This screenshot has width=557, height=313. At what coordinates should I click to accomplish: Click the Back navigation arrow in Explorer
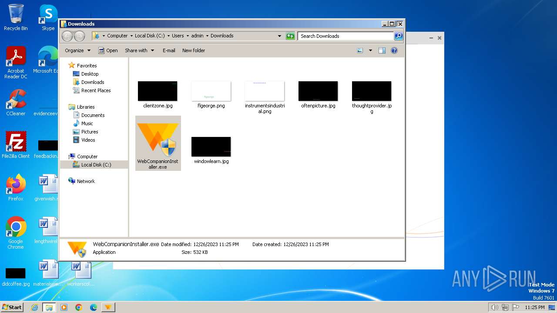tap(67, 36)
